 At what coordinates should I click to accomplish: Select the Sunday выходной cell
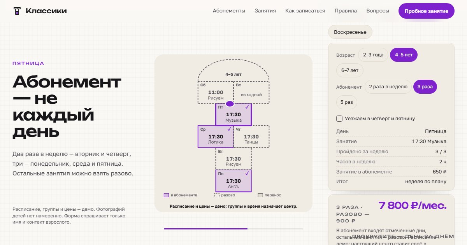[251, 93]
